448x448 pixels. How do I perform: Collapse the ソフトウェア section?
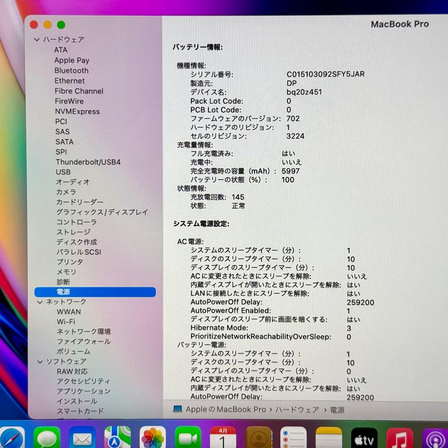coord(40,361)
